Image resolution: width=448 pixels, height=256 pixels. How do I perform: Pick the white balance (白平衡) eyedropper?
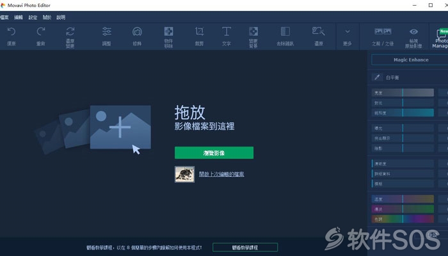377,77
